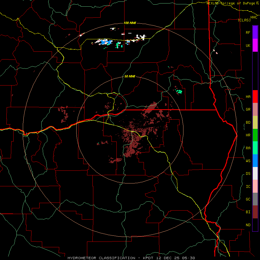Image resolution: width=260 pixels, height=260 pixels.
Task: Click the ND legend label
Action: 248,225
